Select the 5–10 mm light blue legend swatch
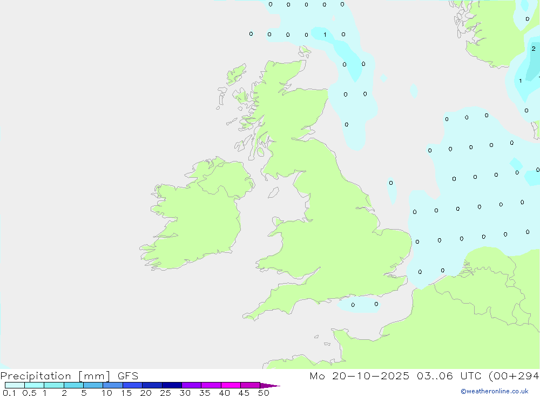540x396 pixels. tap(93, 385)
